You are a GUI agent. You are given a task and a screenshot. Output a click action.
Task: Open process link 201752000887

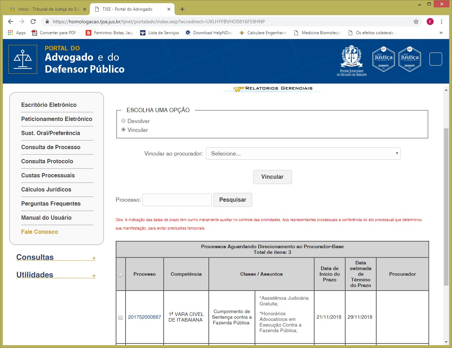point(145,317)
